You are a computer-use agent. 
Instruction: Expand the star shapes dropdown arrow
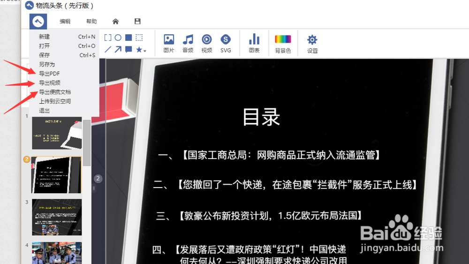[145, 51]
